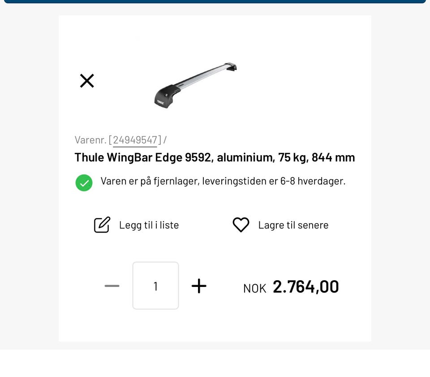The width and height of the screenshot is (430, 377).
Task: Click the pencil add-to-list icon
Action: pos(102,225)
